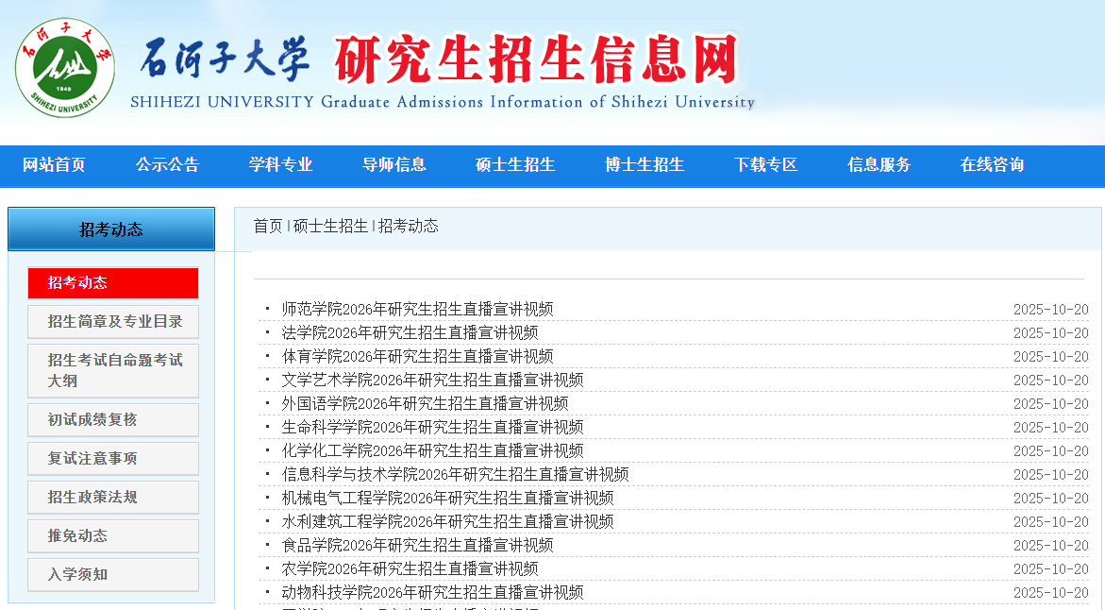
Task: Open 招生考试自命题考试大纲 sidebar entry
Action: [x=112, y=370]
